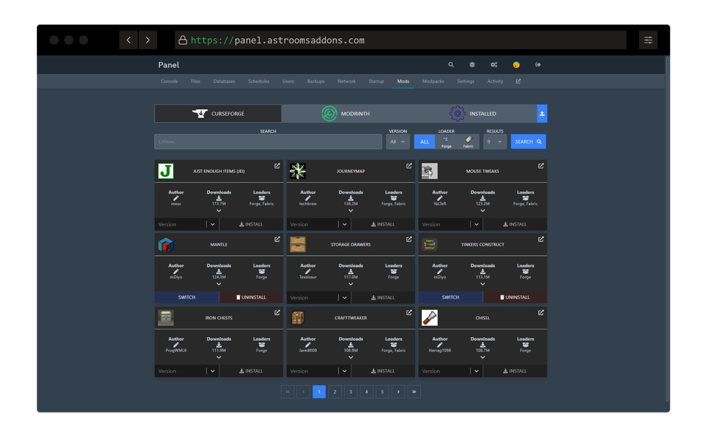Click the mod search input field
The height and width of the screenshot is (437, 707).
[x=268, y=142]
